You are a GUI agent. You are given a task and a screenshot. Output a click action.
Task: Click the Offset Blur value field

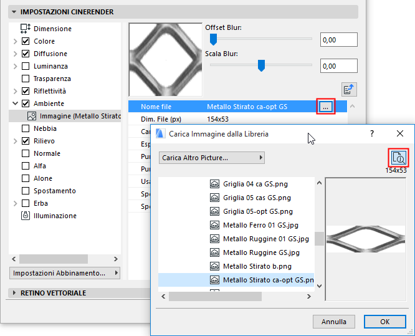(339, 40)
